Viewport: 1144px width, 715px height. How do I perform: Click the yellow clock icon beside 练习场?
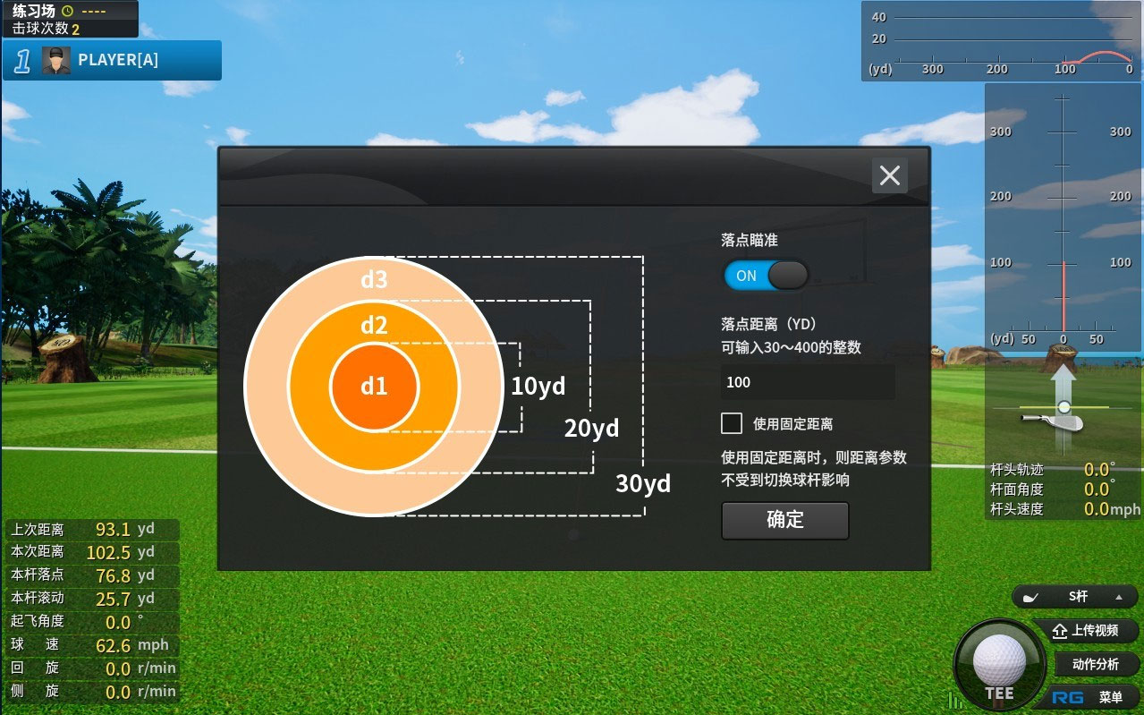pos(66,11)
